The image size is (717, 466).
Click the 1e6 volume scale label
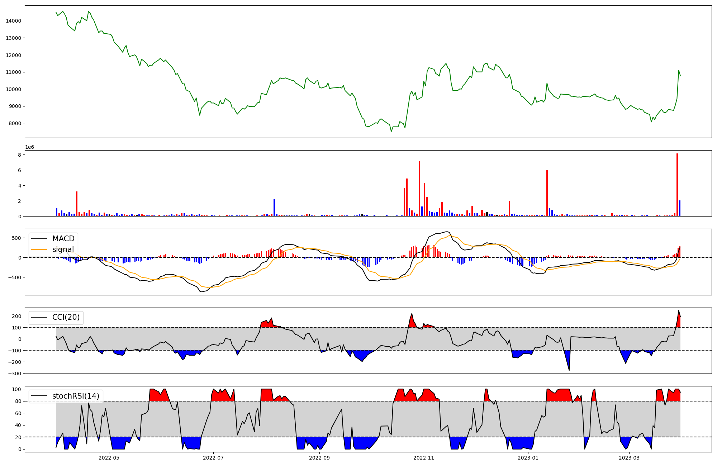tap(29, 147)
